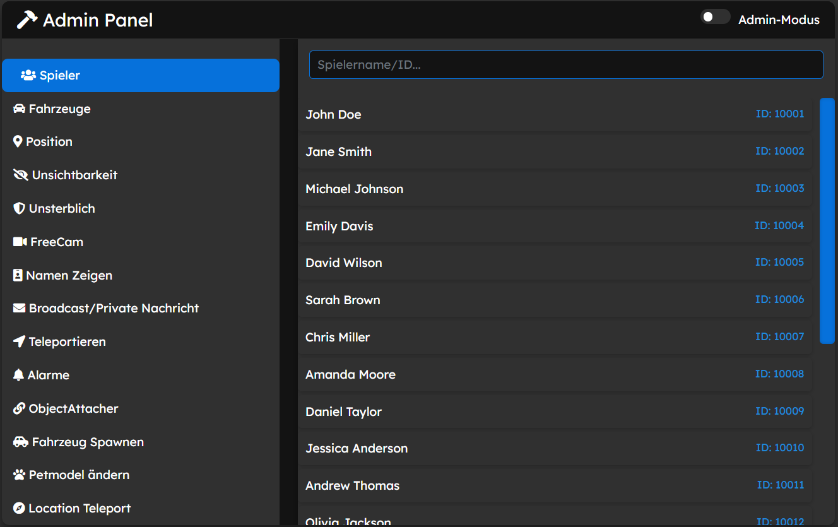Click the Unsterblich shield icon
Image resolution: width=838 pixels, height=527 pixels.
(18, 208)
